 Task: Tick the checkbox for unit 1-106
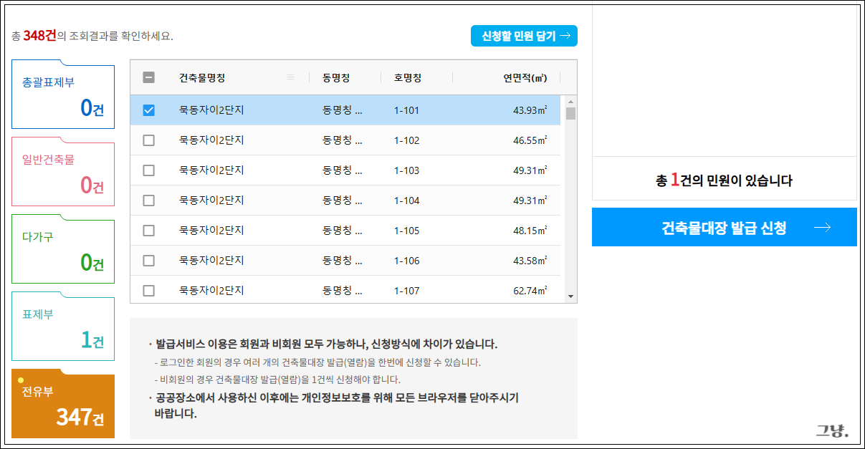[149, 261]
